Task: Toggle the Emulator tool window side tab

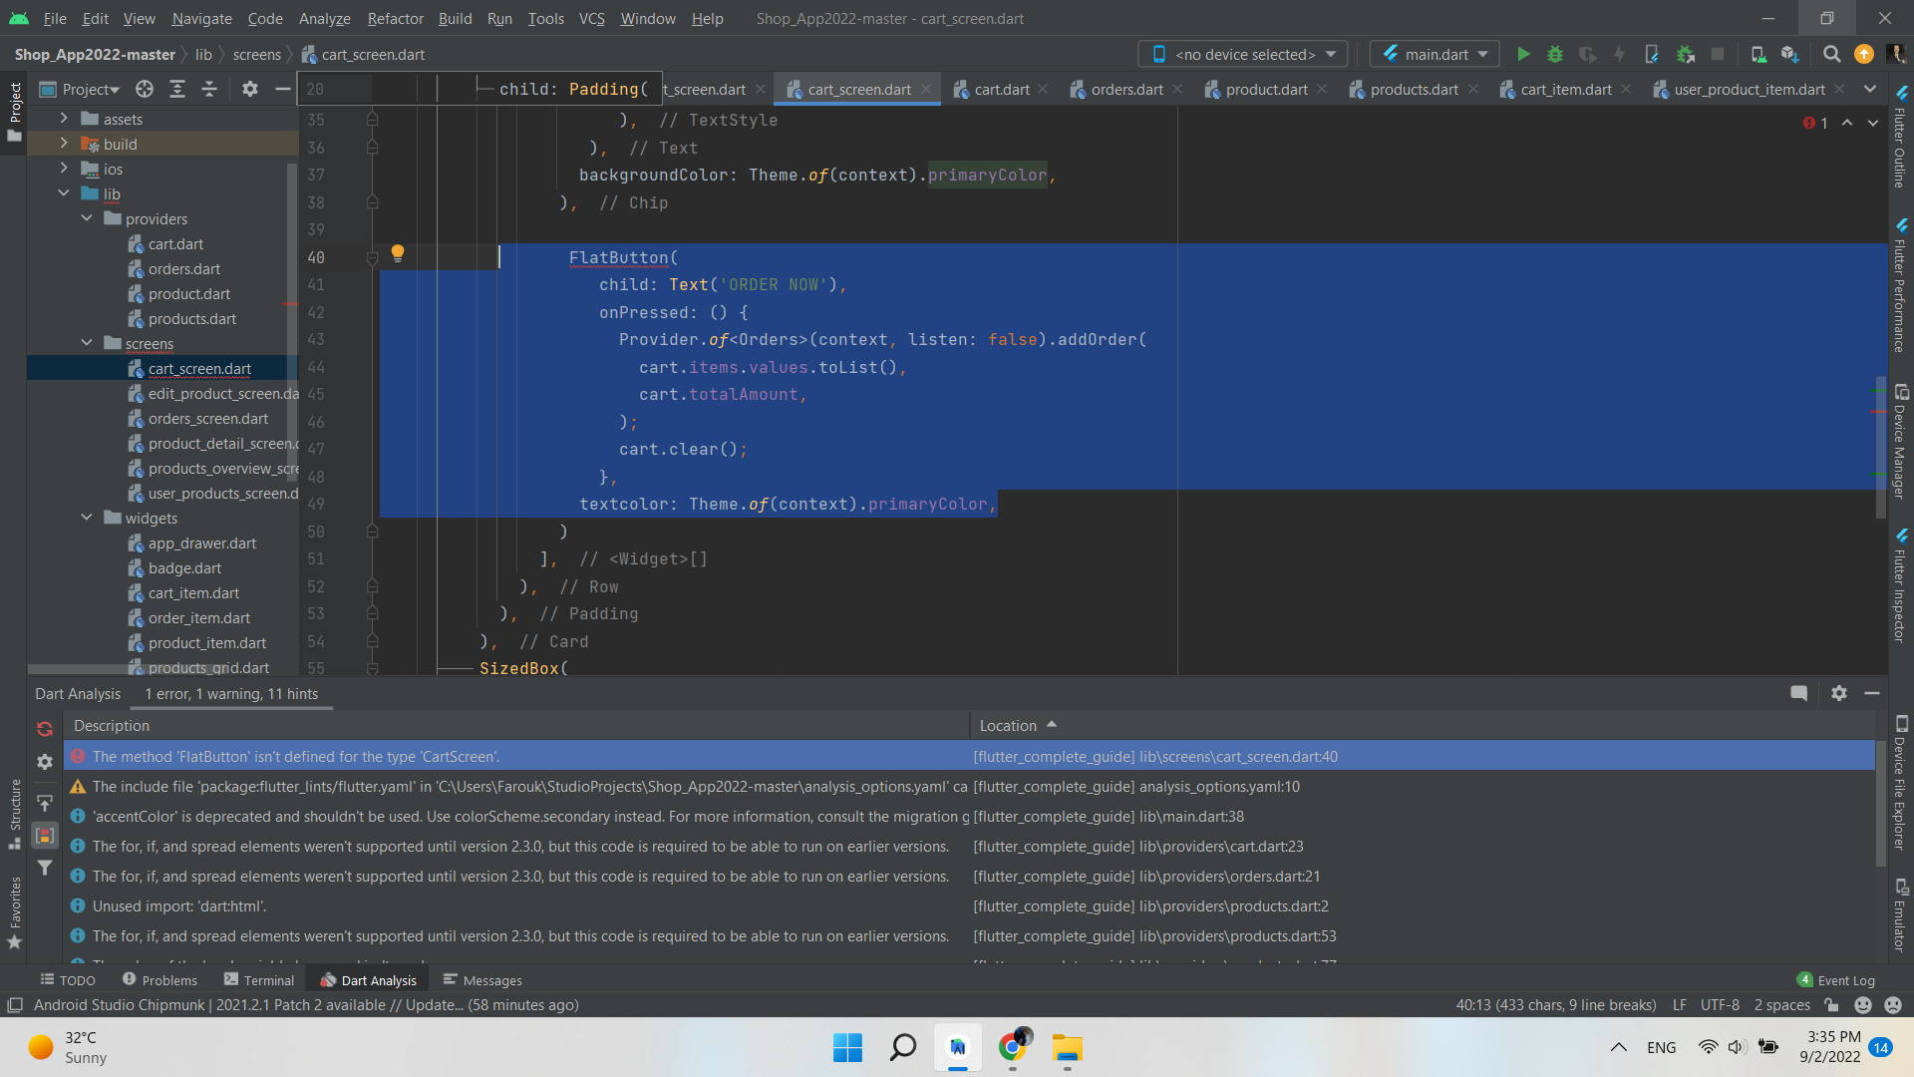Action: tap(1901, 915)
